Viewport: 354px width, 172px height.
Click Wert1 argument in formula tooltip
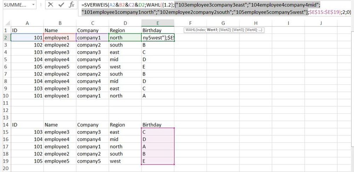point(212,30)
